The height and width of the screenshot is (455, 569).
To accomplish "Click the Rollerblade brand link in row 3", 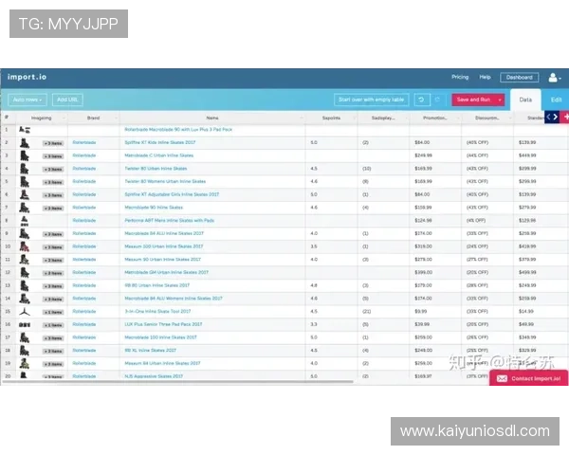I will [x=84, y=155].
